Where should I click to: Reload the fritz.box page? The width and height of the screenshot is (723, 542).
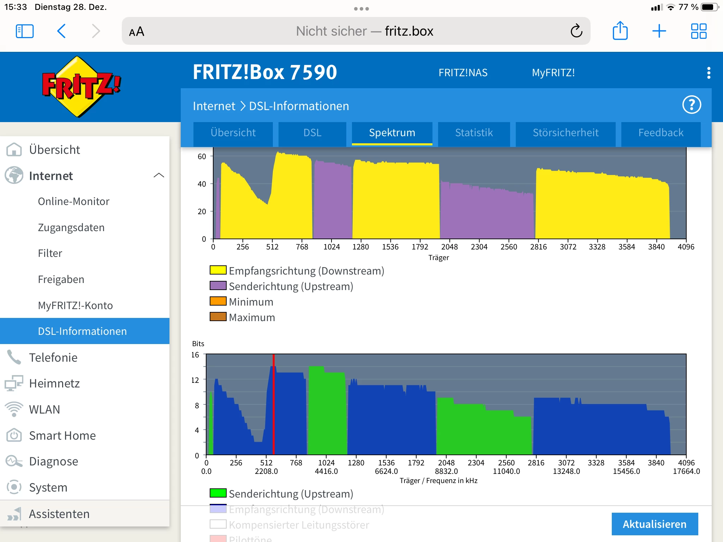(x=576, y=31)
